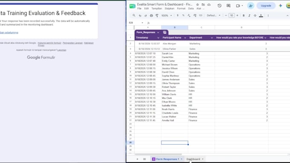Select the column B header
This screenshot has height=163, width=290.
click(174, 28)
